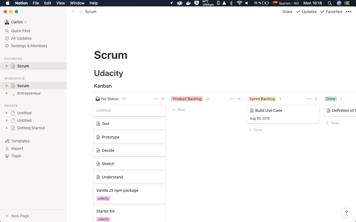Image resolution: width=356 pixels, height=222 pixels.
Task: Open the No Status column options menu
Action: click(x=156, y=99)
